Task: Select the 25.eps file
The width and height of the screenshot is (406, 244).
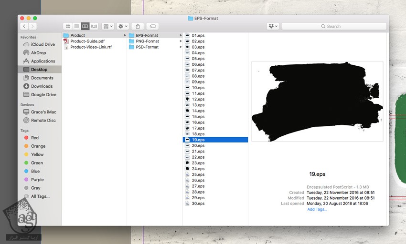Action: click(198, 174)
